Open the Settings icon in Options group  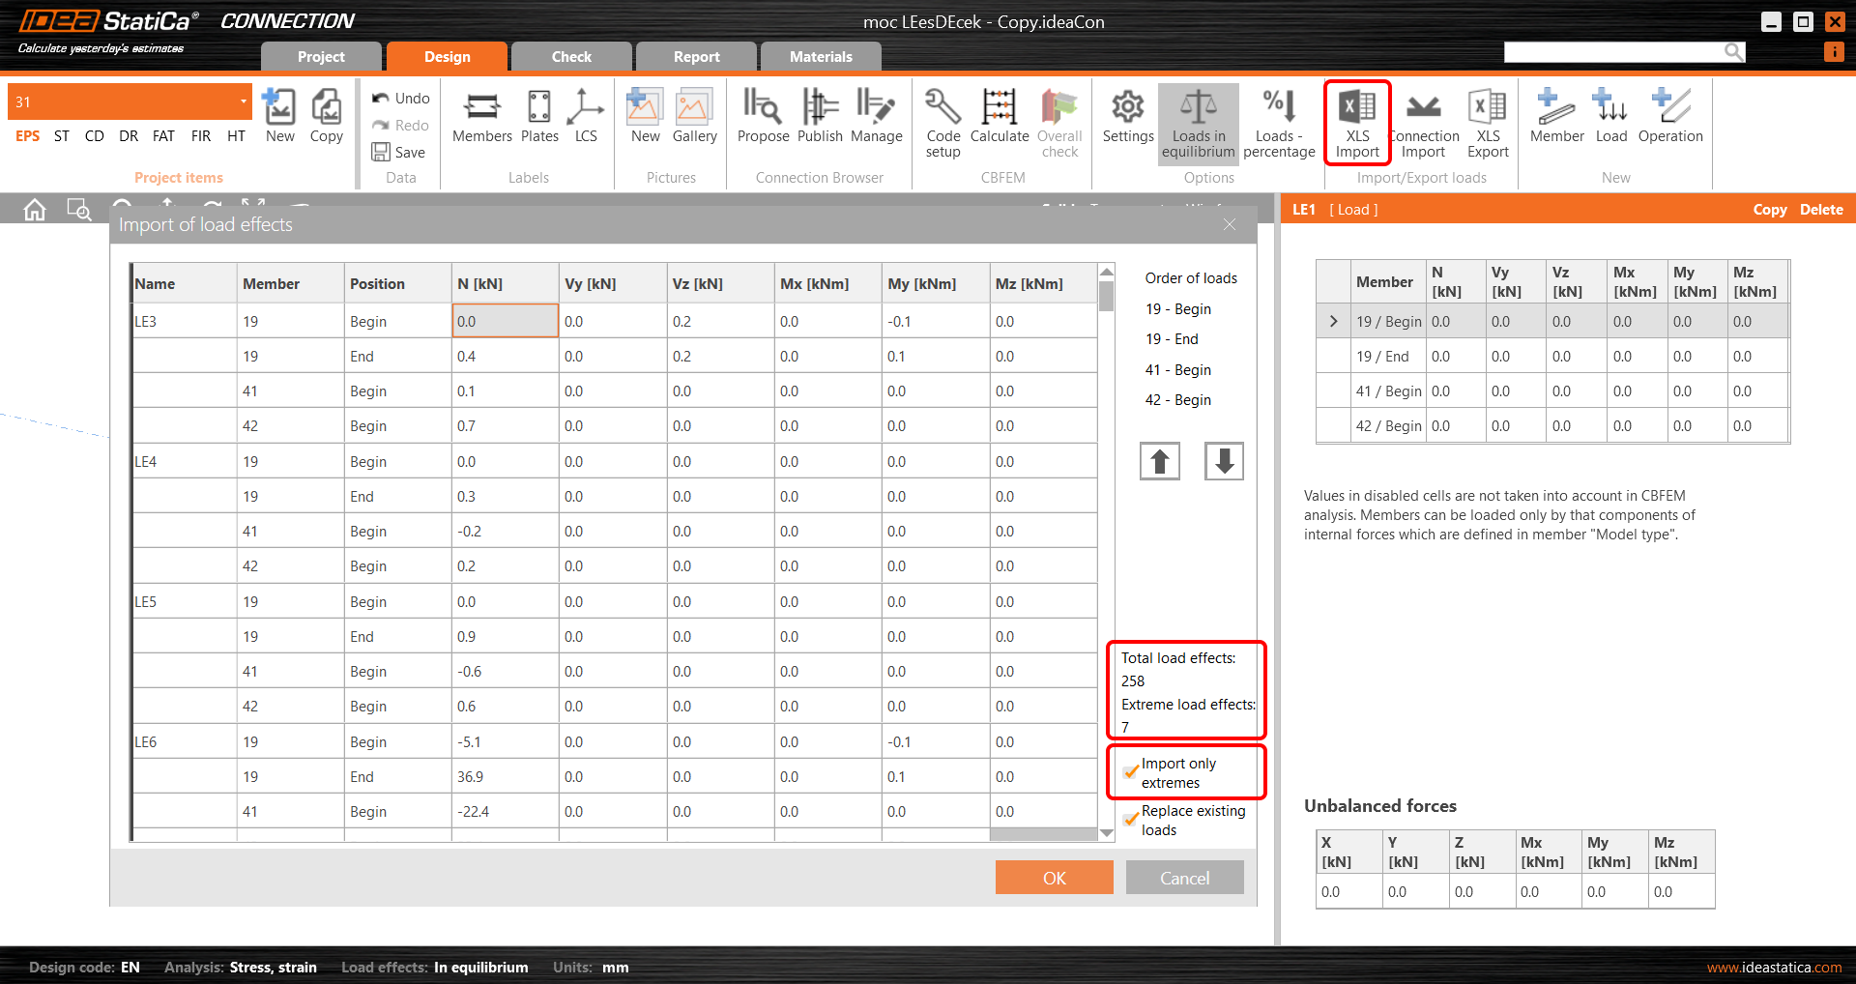tap(1126, 116)
